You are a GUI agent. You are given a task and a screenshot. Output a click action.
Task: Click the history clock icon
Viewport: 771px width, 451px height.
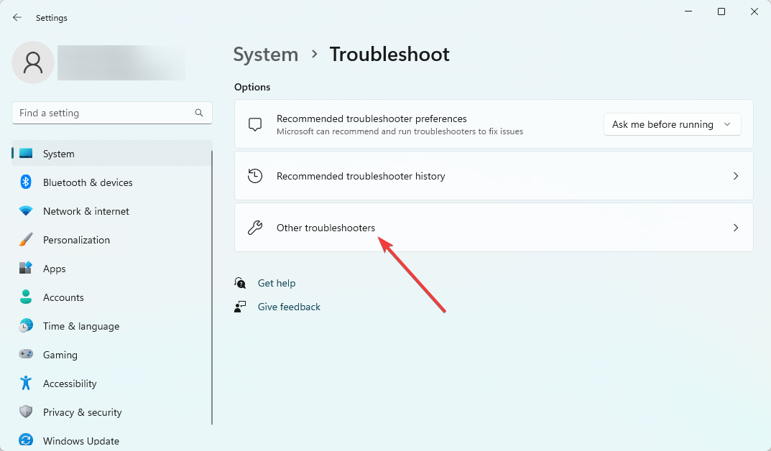tap(254, 176)
